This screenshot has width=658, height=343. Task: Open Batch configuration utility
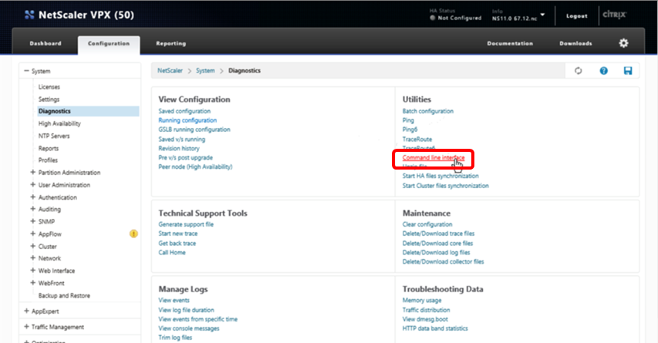(x=428, y=111)
